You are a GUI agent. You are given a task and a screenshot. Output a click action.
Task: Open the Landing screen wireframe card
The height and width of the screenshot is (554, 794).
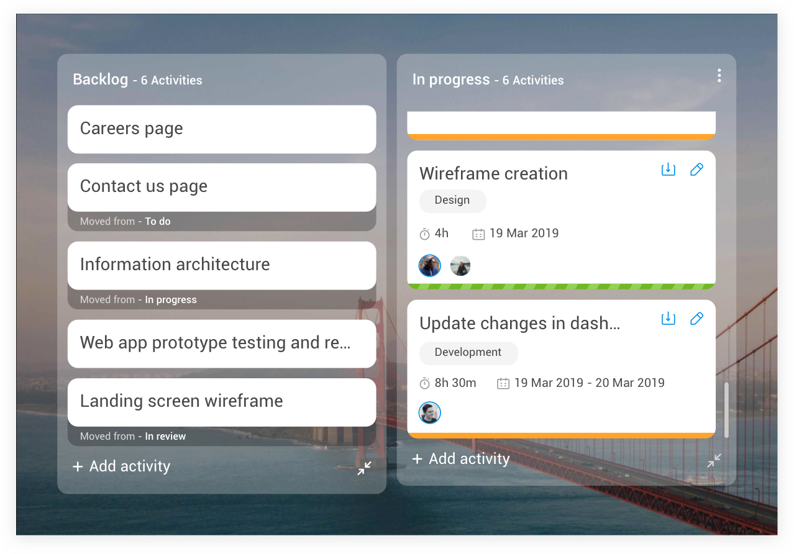222,402
